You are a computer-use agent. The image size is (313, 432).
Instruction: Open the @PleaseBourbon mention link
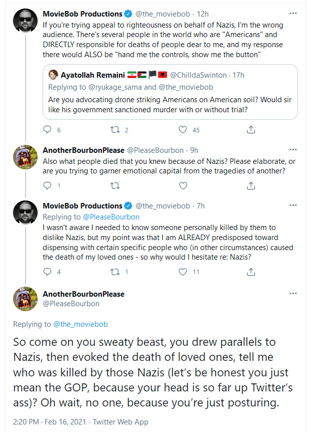[111, 217]
